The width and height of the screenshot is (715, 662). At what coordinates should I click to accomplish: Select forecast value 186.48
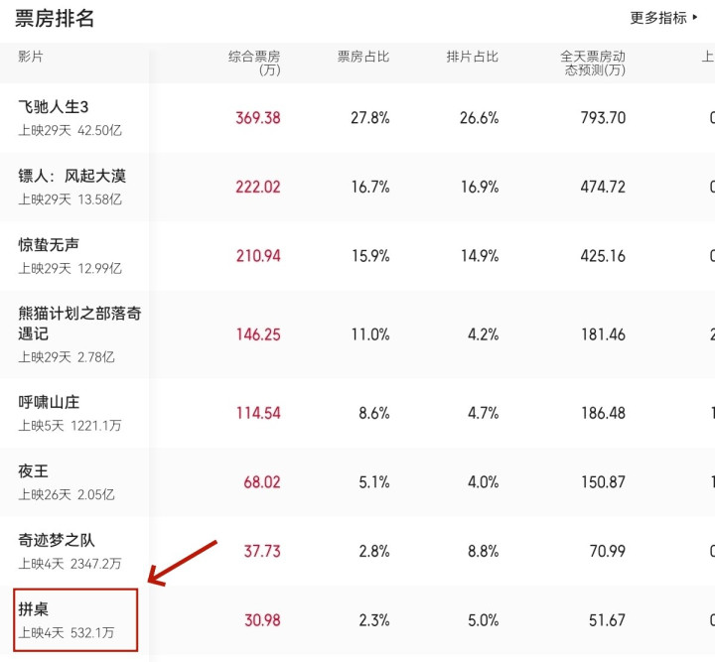(x=603, y=413)
